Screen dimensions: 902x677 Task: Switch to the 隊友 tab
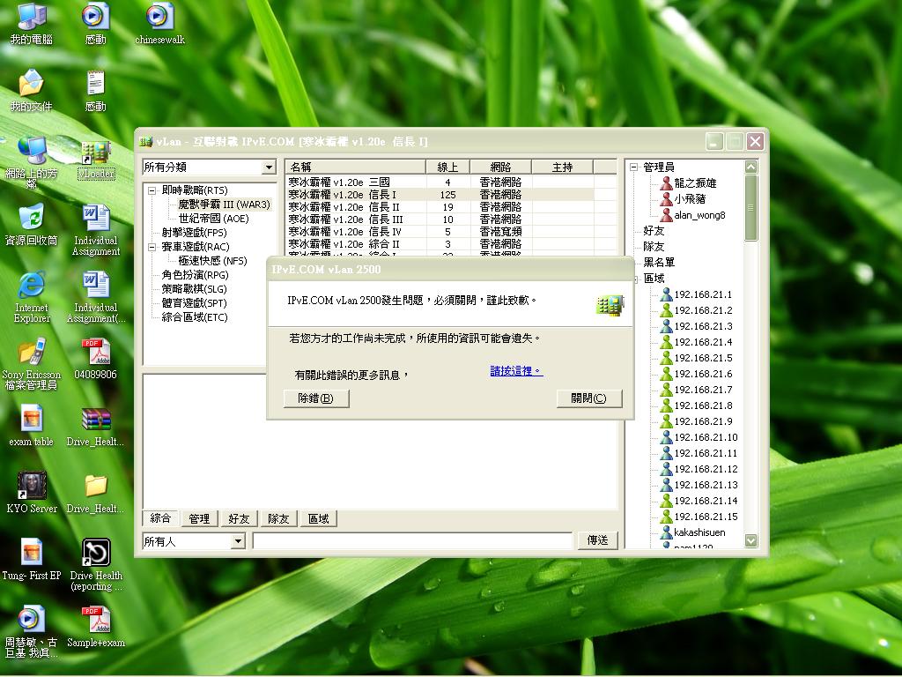(278, 518)
